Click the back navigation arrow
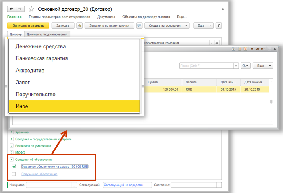Image resolution: width=283 pixels, height=193 pixels. tap(12, 8)
